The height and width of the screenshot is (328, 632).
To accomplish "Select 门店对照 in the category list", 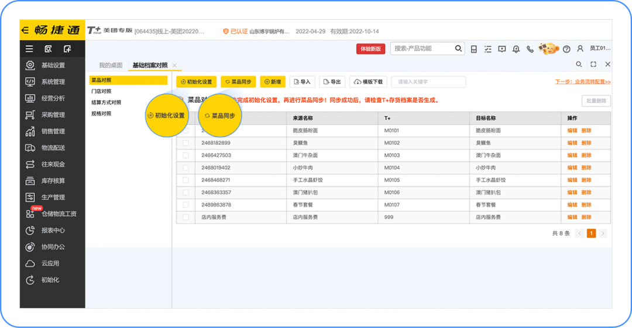I will tap(101, 92).
